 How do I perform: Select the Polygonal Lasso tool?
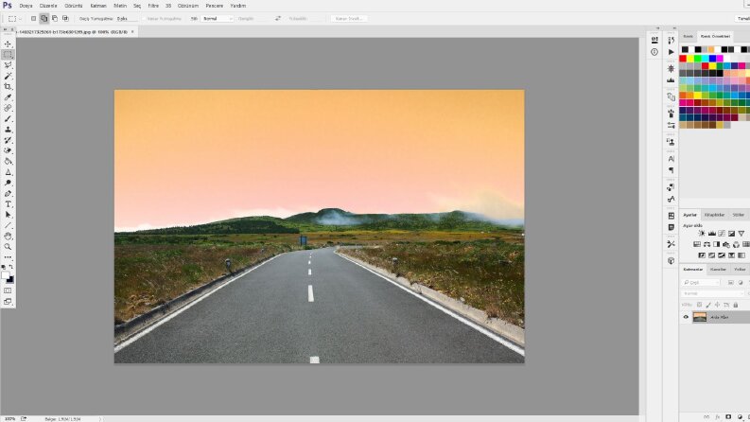tap(8, 65)
